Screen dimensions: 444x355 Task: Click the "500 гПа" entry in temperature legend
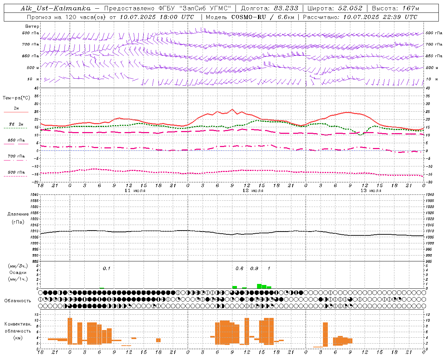16,172
